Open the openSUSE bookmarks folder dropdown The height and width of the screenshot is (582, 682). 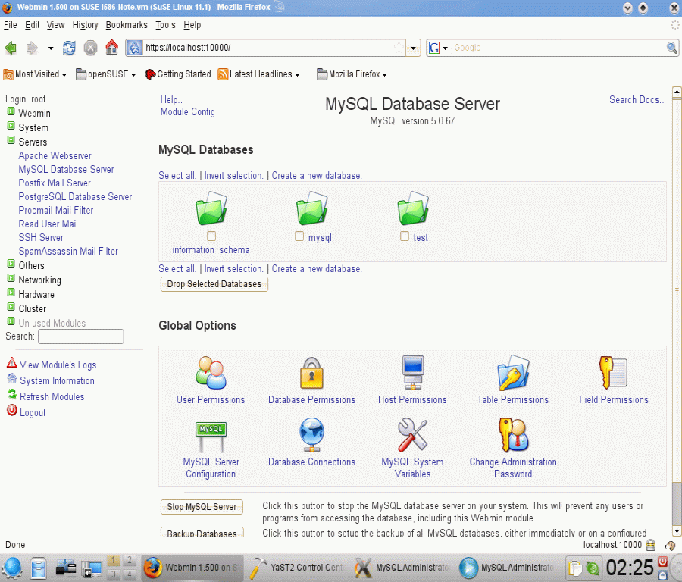[x=105, y=74]
